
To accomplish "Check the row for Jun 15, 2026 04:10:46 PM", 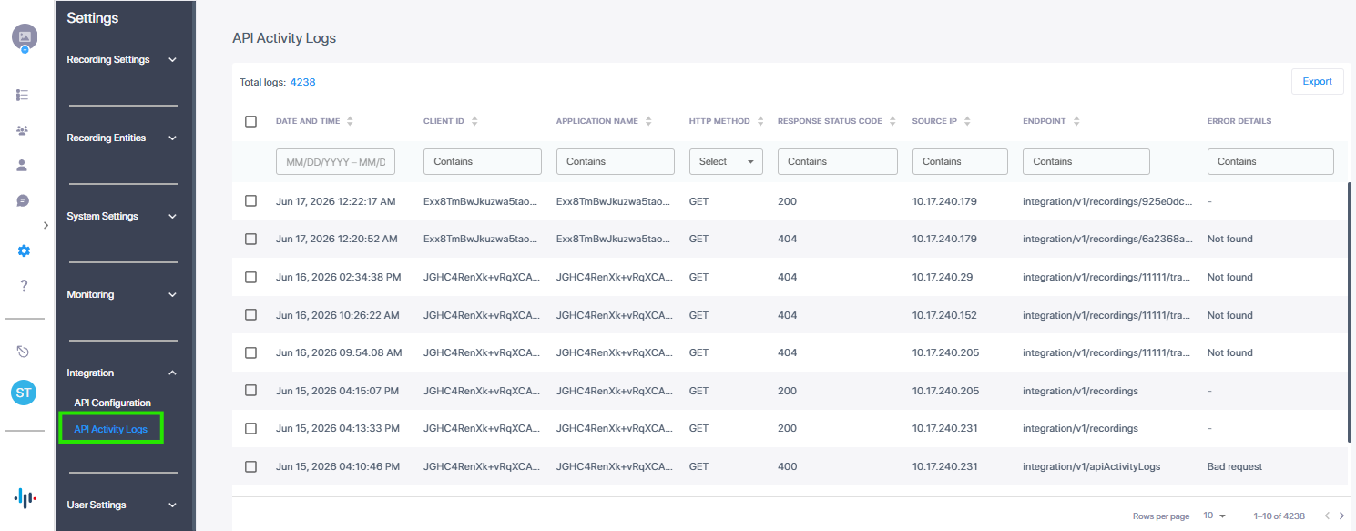I will click(251, 466).
